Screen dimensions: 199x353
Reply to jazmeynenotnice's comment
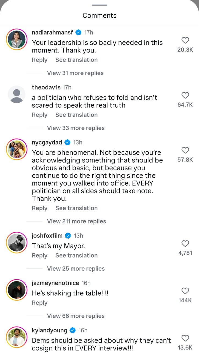40,303
